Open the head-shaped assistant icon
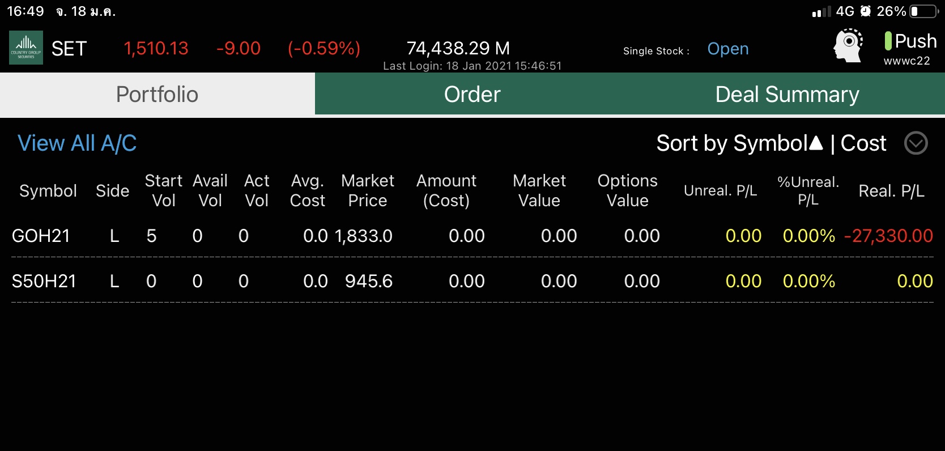This screenshot has width=945, height=451. pos(848,45)
